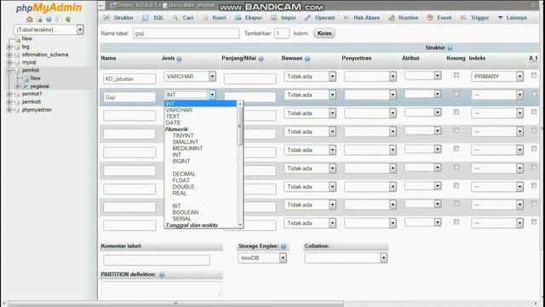This screenshot has width=545, height=307.
Task: Click the pemkott database icon
Action: pos(17,102)
